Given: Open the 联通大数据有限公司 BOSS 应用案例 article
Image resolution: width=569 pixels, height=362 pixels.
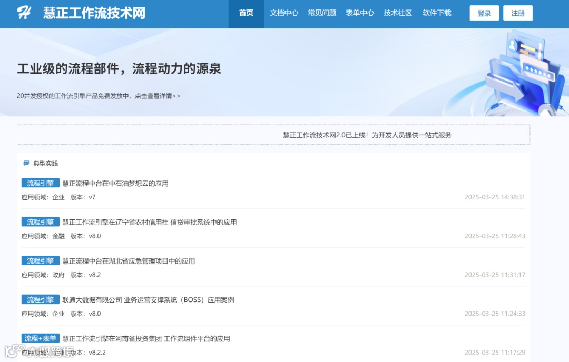Looking at the screenshot, I should pos(148,300).
